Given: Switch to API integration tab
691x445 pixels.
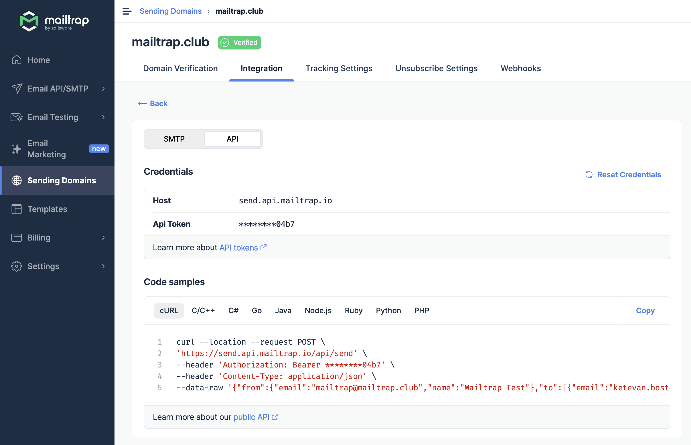Looking at the screenshot, I should pos(233,139).
